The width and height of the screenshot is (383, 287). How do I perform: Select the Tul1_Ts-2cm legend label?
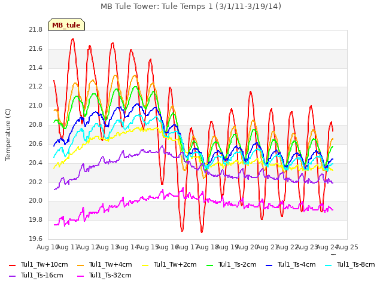point(238,264)
